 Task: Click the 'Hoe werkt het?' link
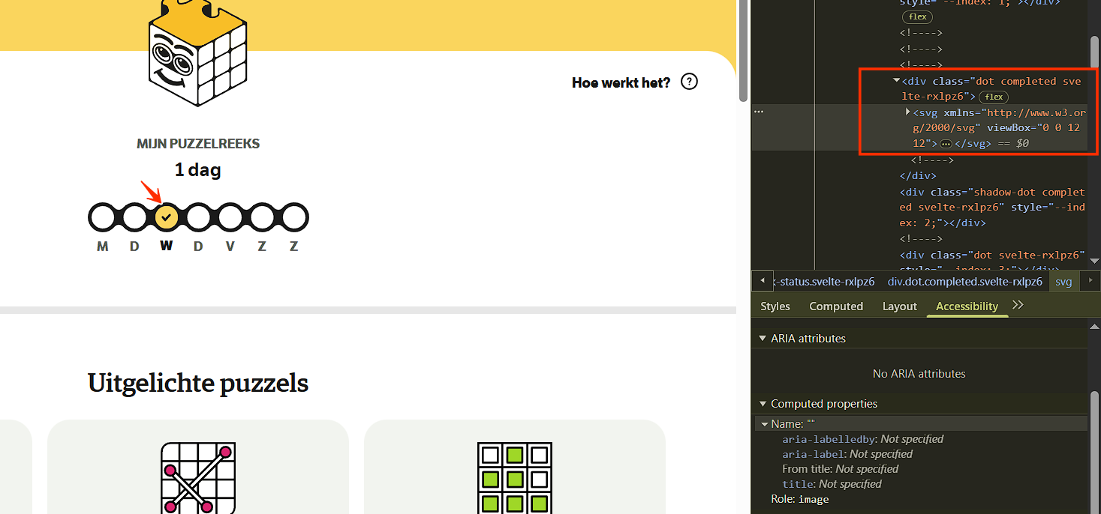tap(621, 82)
